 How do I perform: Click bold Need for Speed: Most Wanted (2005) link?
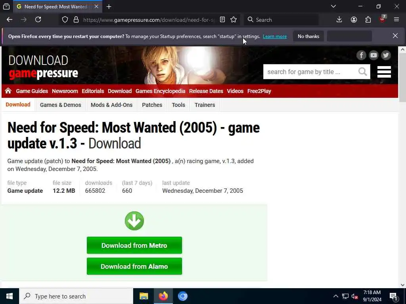[x=121, y=161]
